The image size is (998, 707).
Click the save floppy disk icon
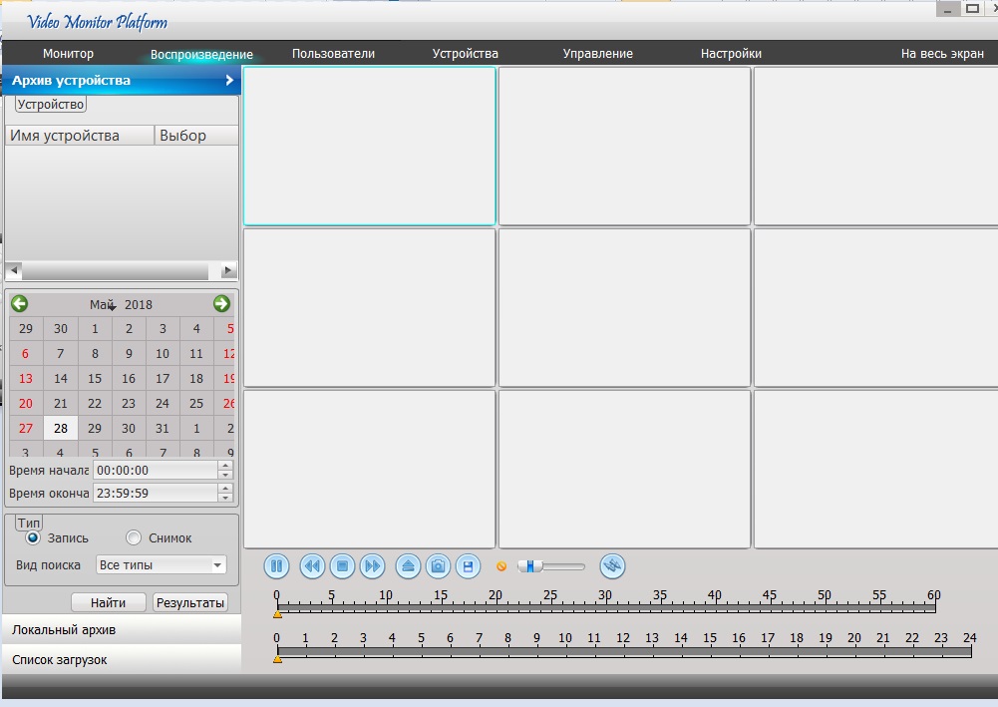[467, 566]
